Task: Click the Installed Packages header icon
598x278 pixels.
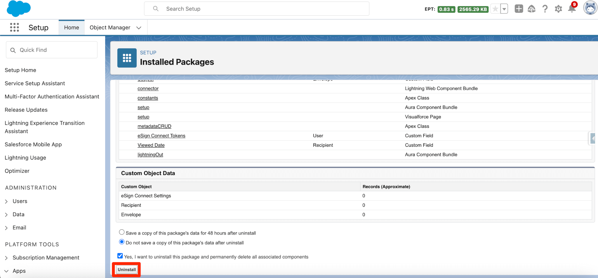Action: tap(127, 58)
